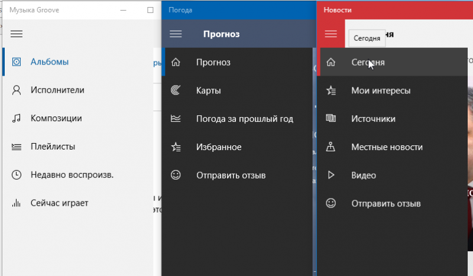The width and height of the screenshot is (473, 276).
Task: Click the star icon beside Мои интересы
Action: [x=331, y=90]
